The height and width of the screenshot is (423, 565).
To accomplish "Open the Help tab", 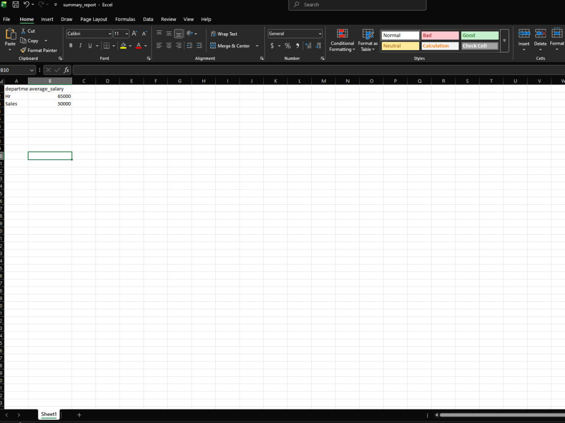I will (206, 19).
